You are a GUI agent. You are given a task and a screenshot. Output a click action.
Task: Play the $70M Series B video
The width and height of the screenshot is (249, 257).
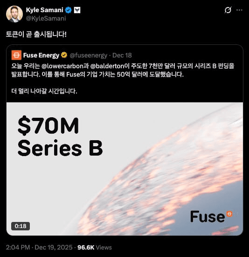[x=124, y=169]
